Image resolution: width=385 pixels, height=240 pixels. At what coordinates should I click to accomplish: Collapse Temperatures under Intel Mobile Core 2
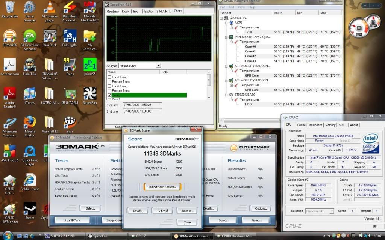click(x=231, y=42)
